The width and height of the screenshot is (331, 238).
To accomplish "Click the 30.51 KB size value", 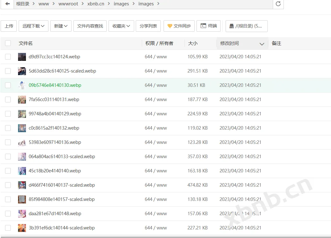I will [x=196, y=85].
